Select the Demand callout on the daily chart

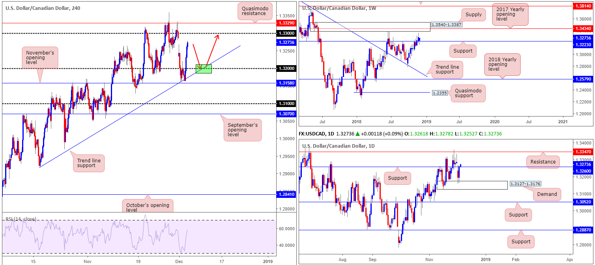tap(547, 194)
